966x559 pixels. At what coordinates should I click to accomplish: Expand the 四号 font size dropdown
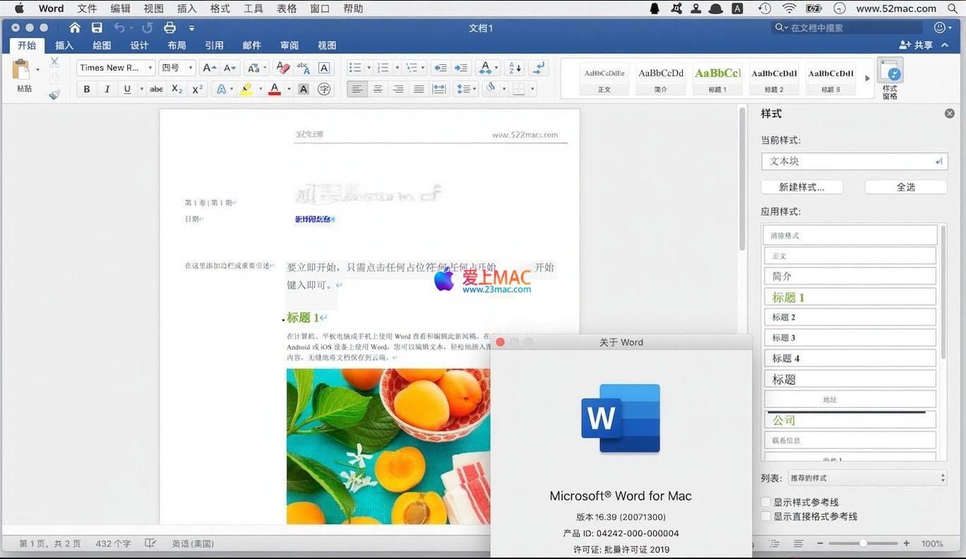pos(191,68)
